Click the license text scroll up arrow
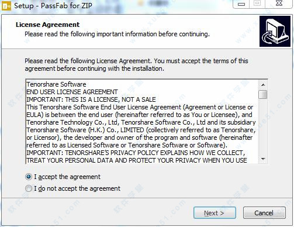The width and height of the screenshot is (294, 227). (x=263, y=85)
